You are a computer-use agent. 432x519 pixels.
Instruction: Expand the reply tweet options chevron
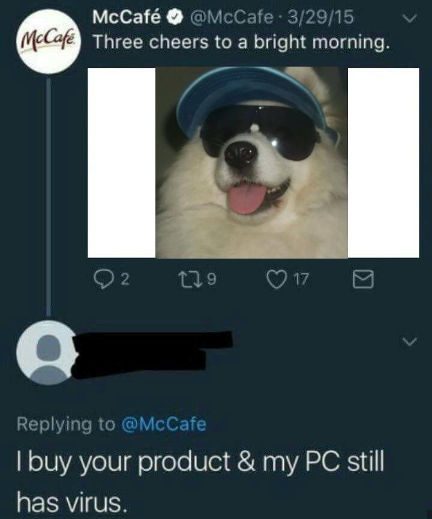[410, 341]
